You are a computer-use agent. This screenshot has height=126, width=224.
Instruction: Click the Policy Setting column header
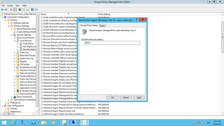tap(113, 14)
